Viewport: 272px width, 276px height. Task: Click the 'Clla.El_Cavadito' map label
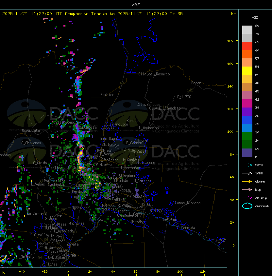[165, 108]
